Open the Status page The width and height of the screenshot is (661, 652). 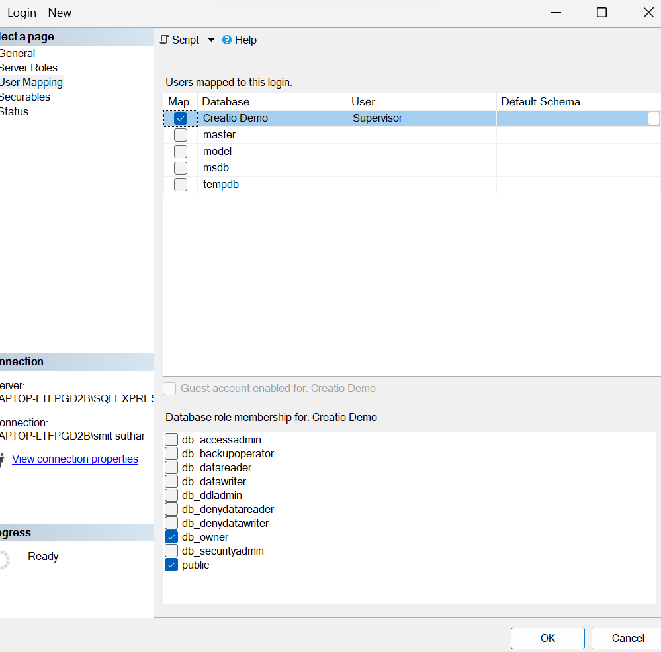pyautogui.click(x=14, y=111)
